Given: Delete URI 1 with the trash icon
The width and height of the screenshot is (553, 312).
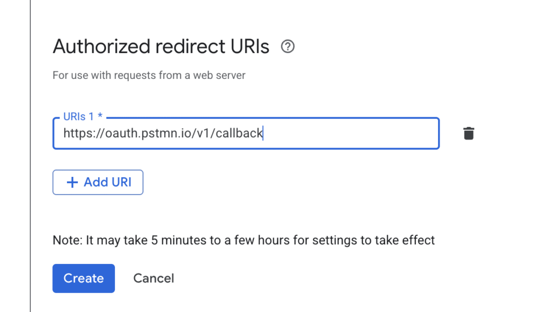Looking at the screenshot, I should point(468,134).
